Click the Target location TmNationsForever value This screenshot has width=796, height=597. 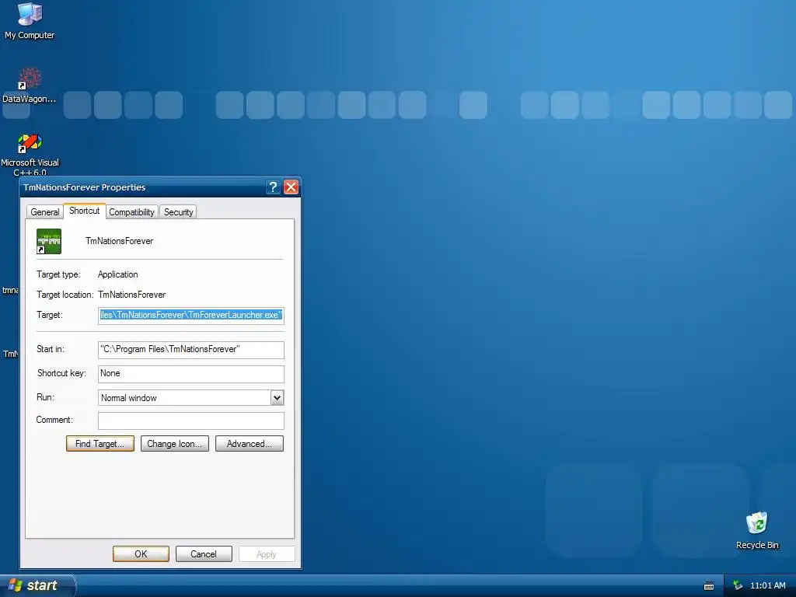pos(132,295)
